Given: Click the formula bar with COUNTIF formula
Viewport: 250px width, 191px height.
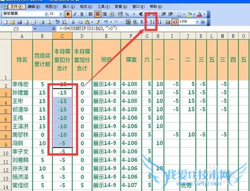Looking at the screenshot, I should 153,29.
